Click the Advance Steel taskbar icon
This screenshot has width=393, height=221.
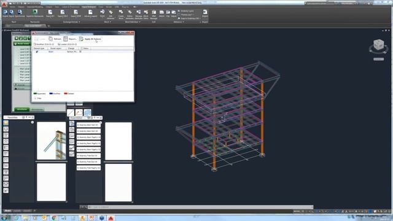click(111, 218)
